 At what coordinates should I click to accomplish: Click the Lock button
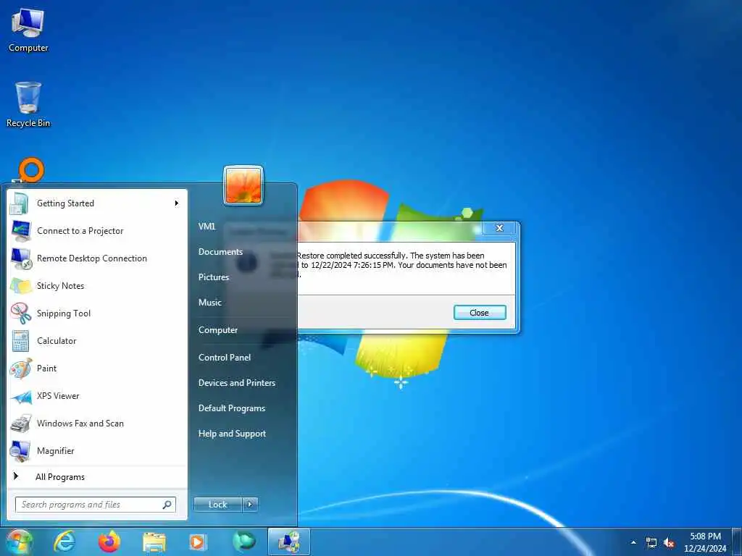pos(217,505)
